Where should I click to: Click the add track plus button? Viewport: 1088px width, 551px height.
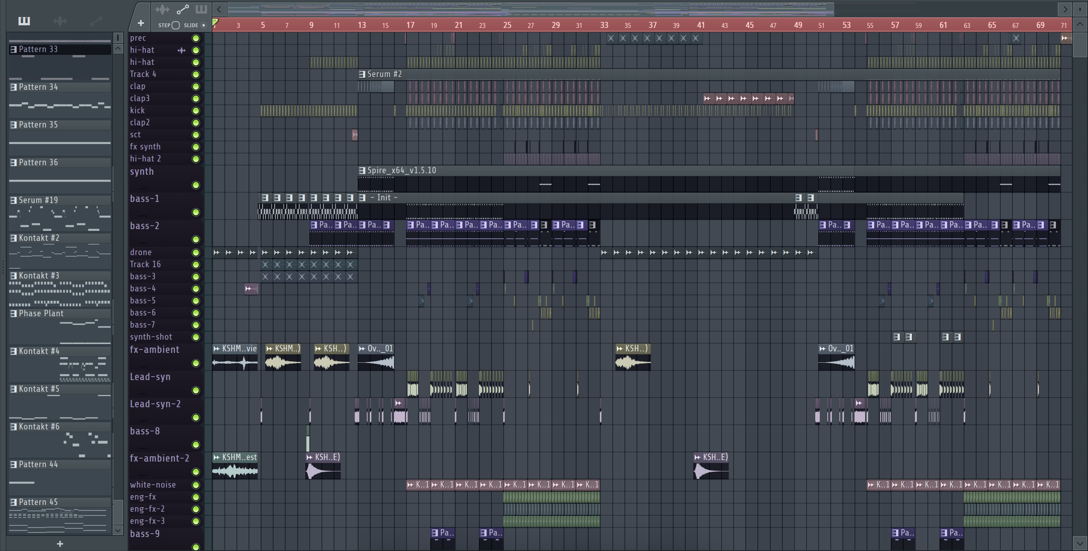coord(141,23)
